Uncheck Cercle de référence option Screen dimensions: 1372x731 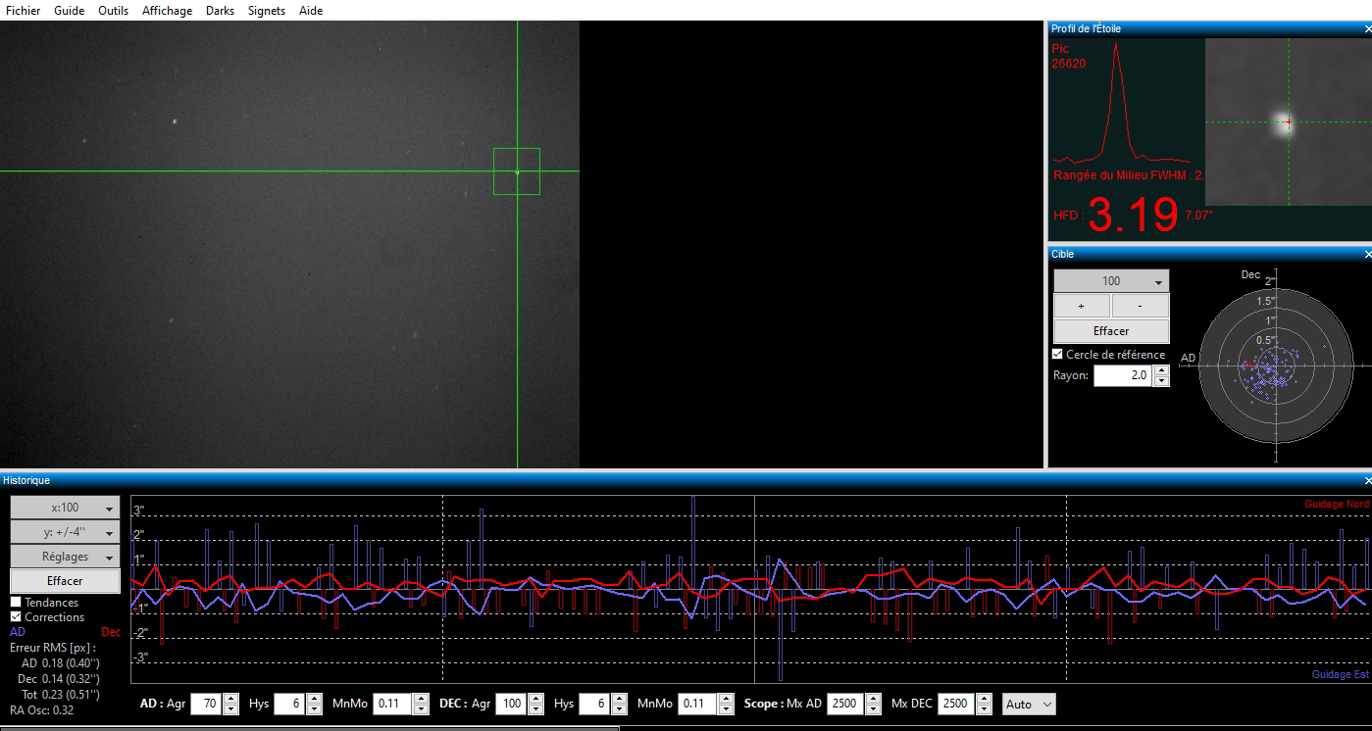click(x=1057, y=355)
